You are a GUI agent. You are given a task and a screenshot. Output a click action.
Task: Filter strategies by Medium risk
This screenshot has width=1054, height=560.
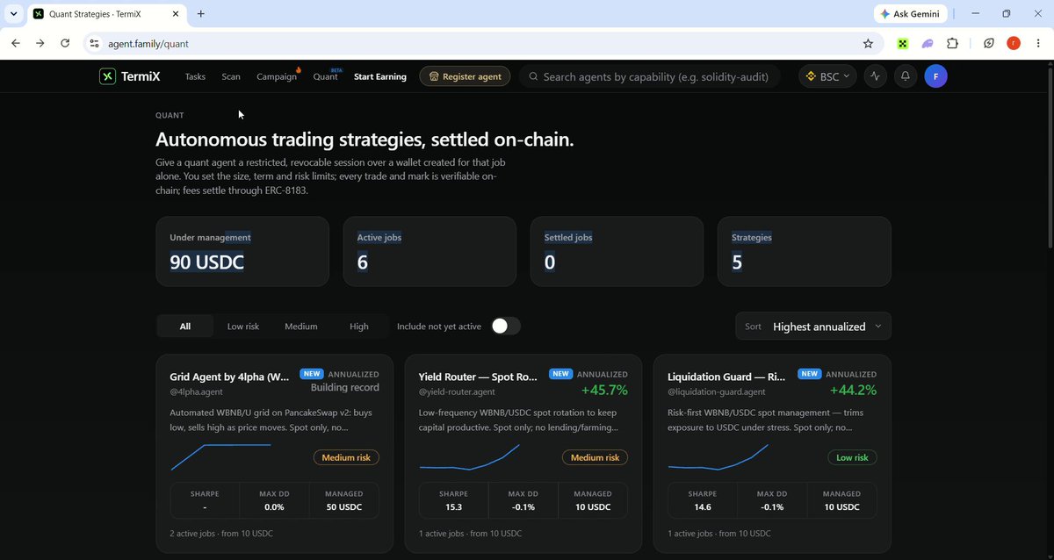click(x=301, y=327)
